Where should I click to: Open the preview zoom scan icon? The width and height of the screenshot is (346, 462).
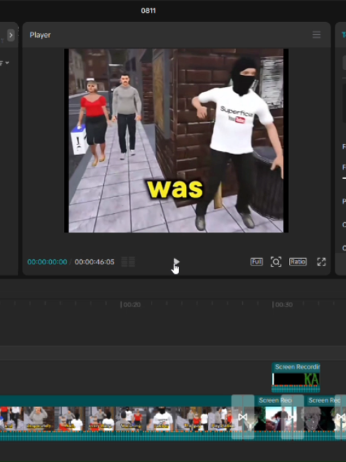[276, 262]
